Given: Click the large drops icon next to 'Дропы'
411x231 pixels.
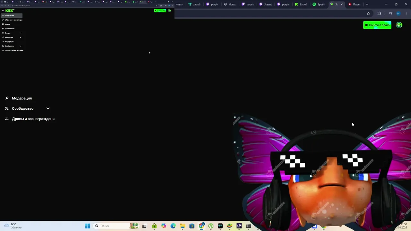Looking at the screenshot, I should pyautogui.click(x=7, y=119).
